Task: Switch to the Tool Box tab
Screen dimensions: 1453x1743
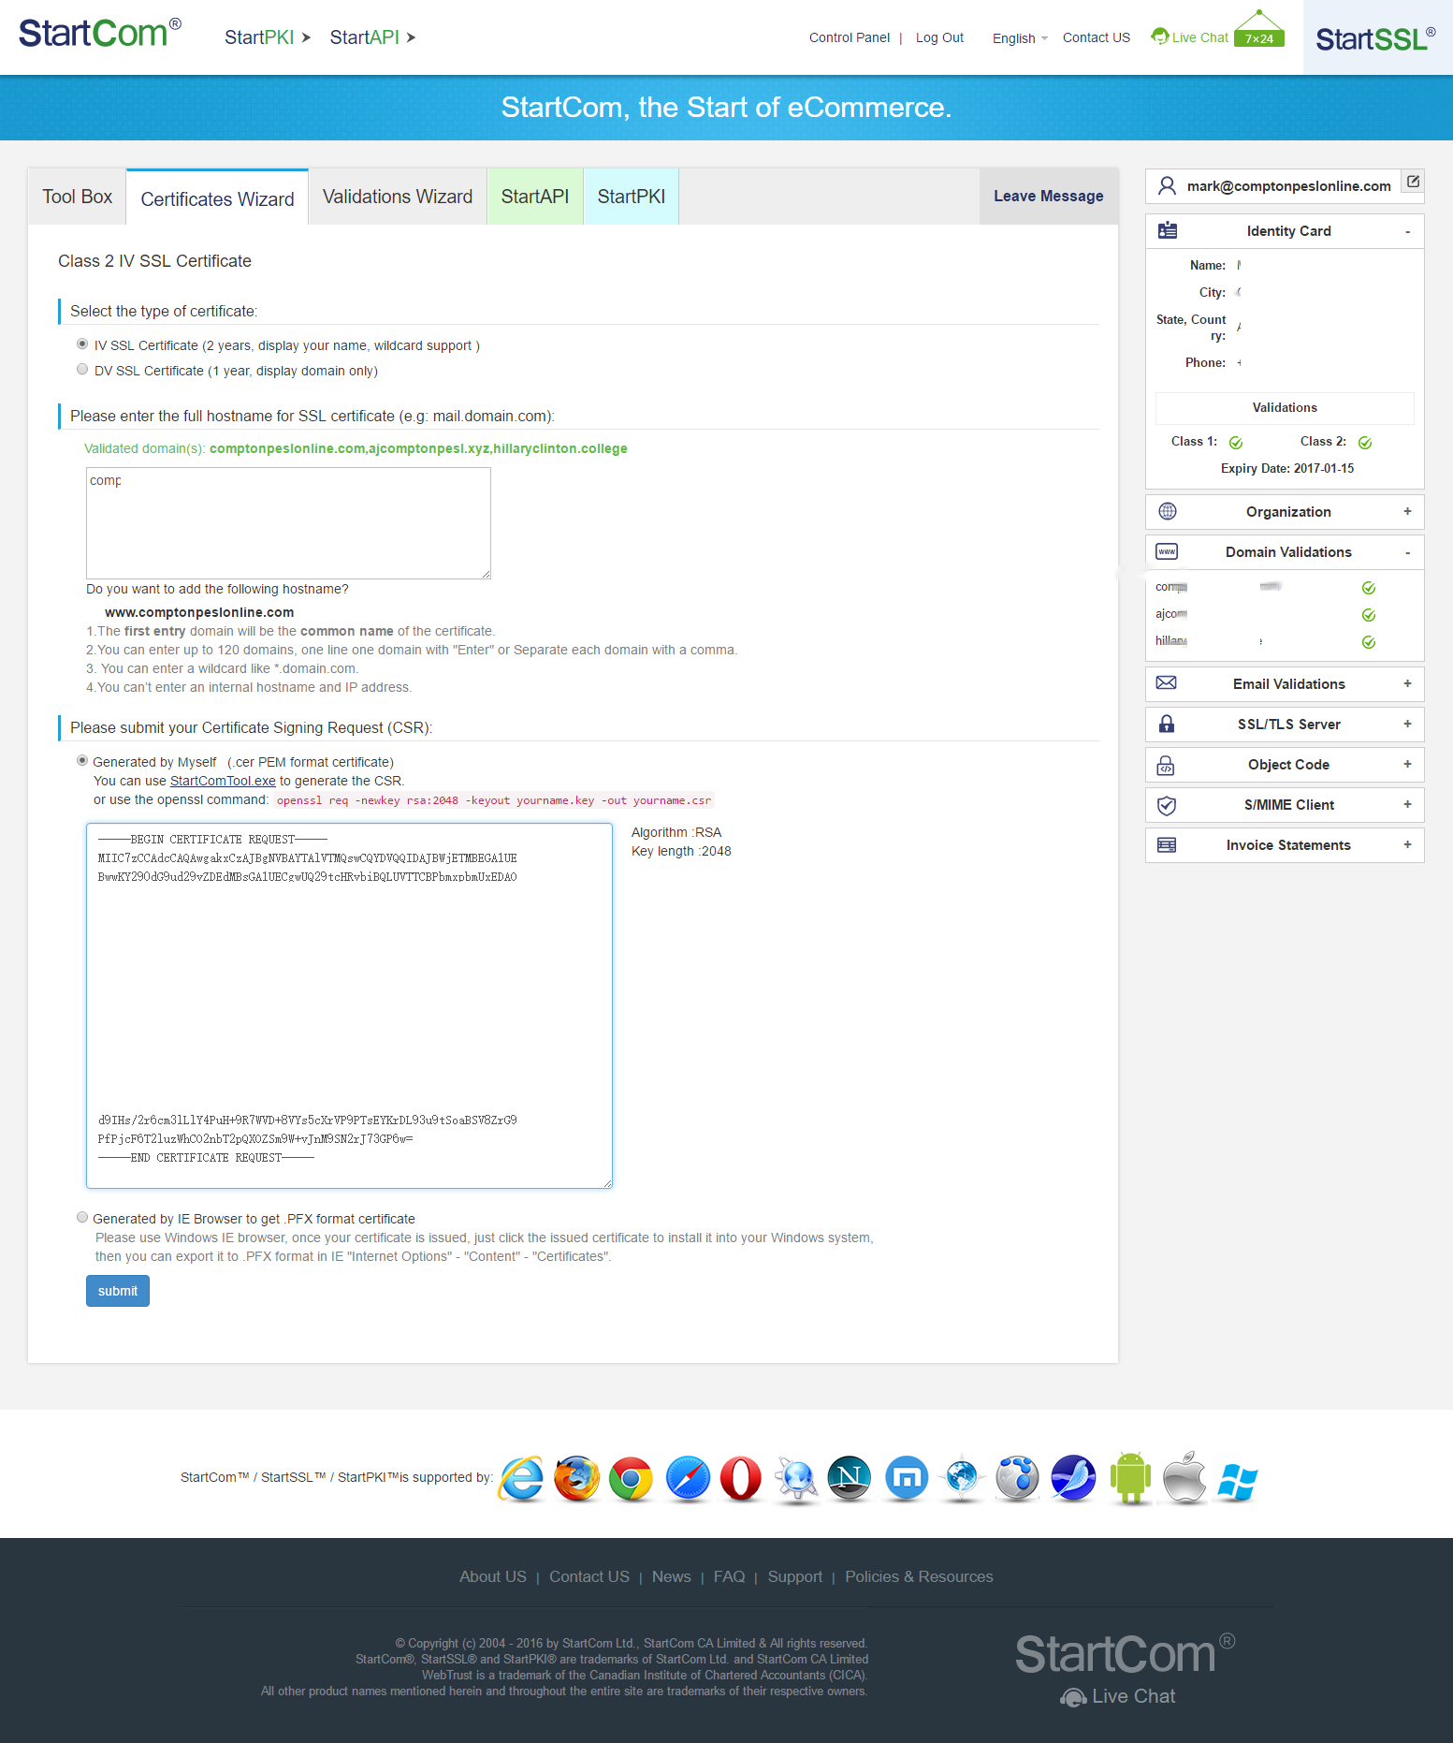Action: coord(78,197)
